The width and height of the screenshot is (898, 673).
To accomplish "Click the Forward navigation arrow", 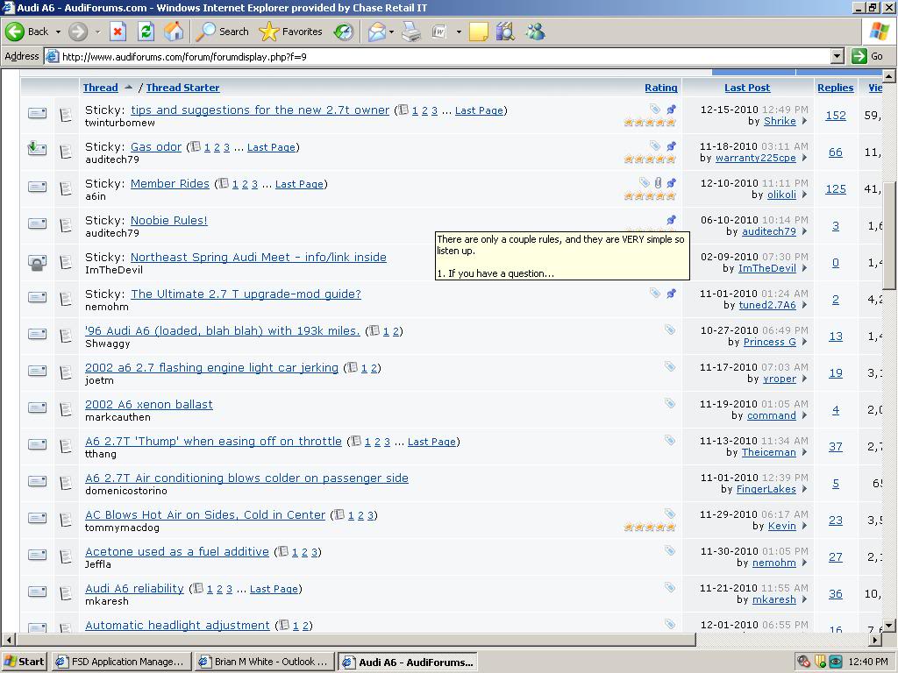I will pyautogui.click(x=78, y=32).
